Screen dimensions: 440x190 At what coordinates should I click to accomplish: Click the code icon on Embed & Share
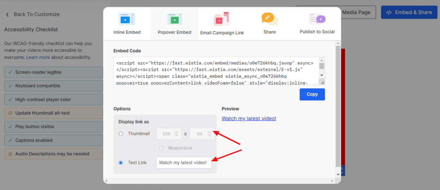click(x=389, y=12)
